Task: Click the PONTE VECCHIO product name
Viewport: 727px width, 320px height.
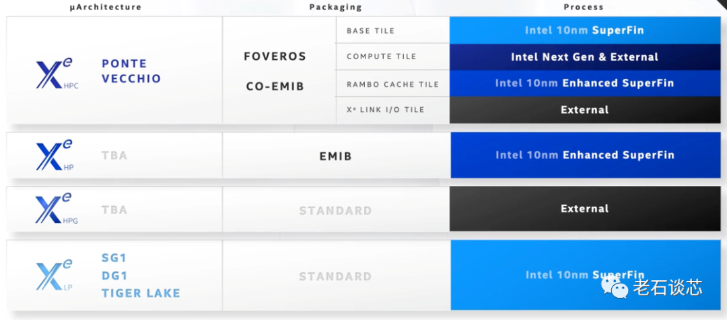Action: [x=131, y=71]
